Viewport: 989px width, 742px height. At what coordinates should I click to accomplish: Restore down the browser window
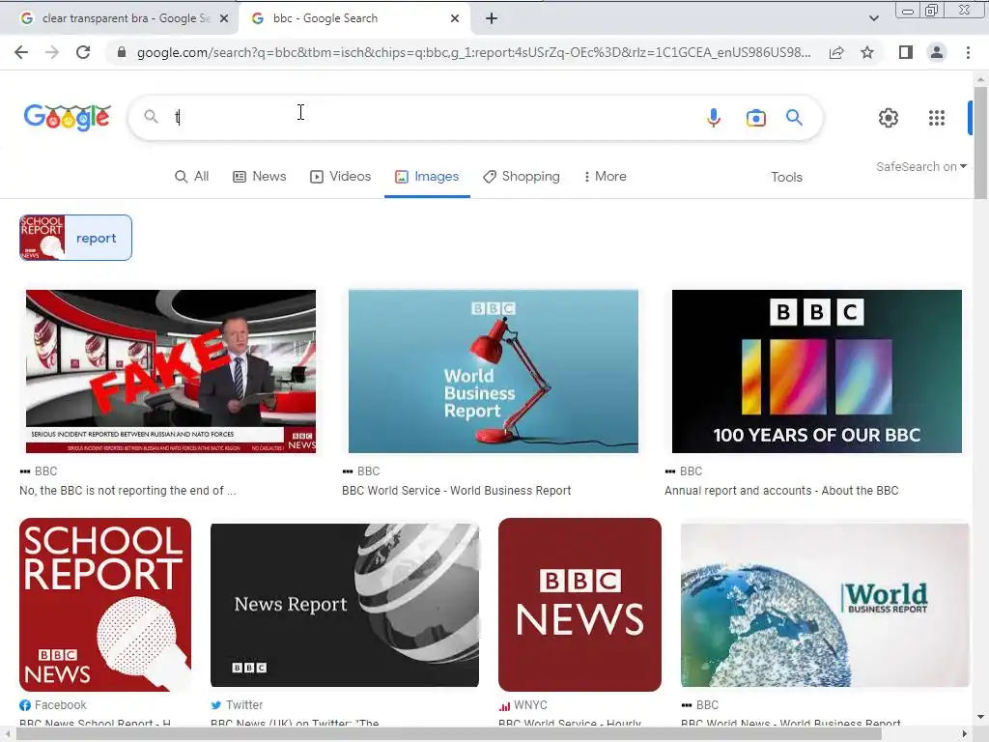932,10
